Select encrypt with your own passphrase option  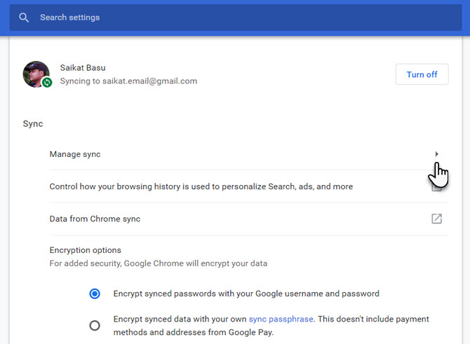(95, 325)
